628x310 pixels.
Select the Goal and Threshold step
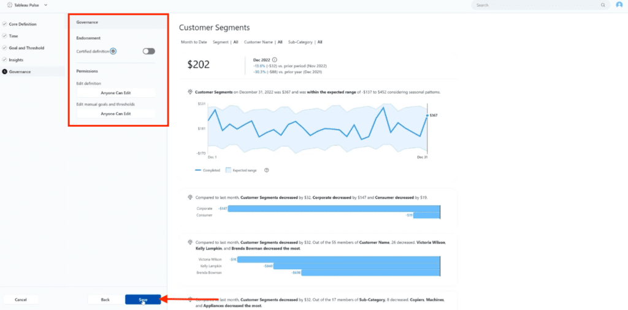(26, 48)
